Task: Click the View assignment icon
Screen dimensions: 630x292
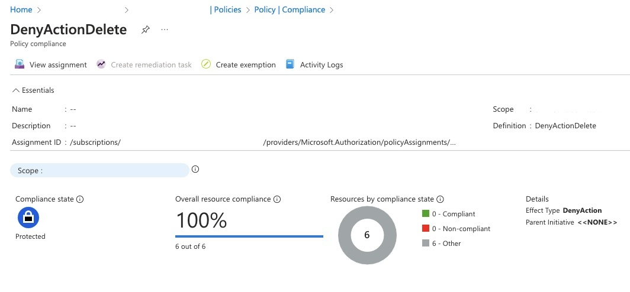Action: (20, 64)
